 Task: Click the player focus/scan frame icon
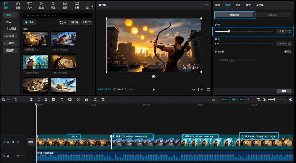pyautogui.click(x=194, y=90)
